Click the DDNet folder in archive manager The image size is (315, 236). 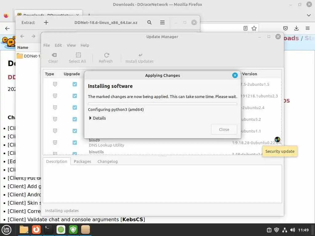[x=28, y=56]
